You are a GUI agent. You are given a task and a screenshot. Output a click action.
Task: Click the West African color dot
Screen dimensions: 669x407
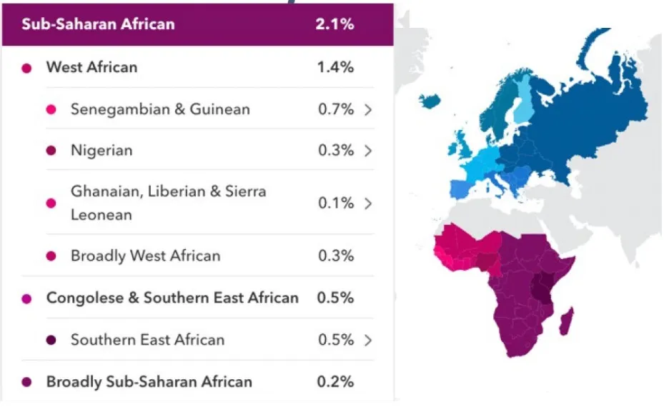click(x=27, y=69)
